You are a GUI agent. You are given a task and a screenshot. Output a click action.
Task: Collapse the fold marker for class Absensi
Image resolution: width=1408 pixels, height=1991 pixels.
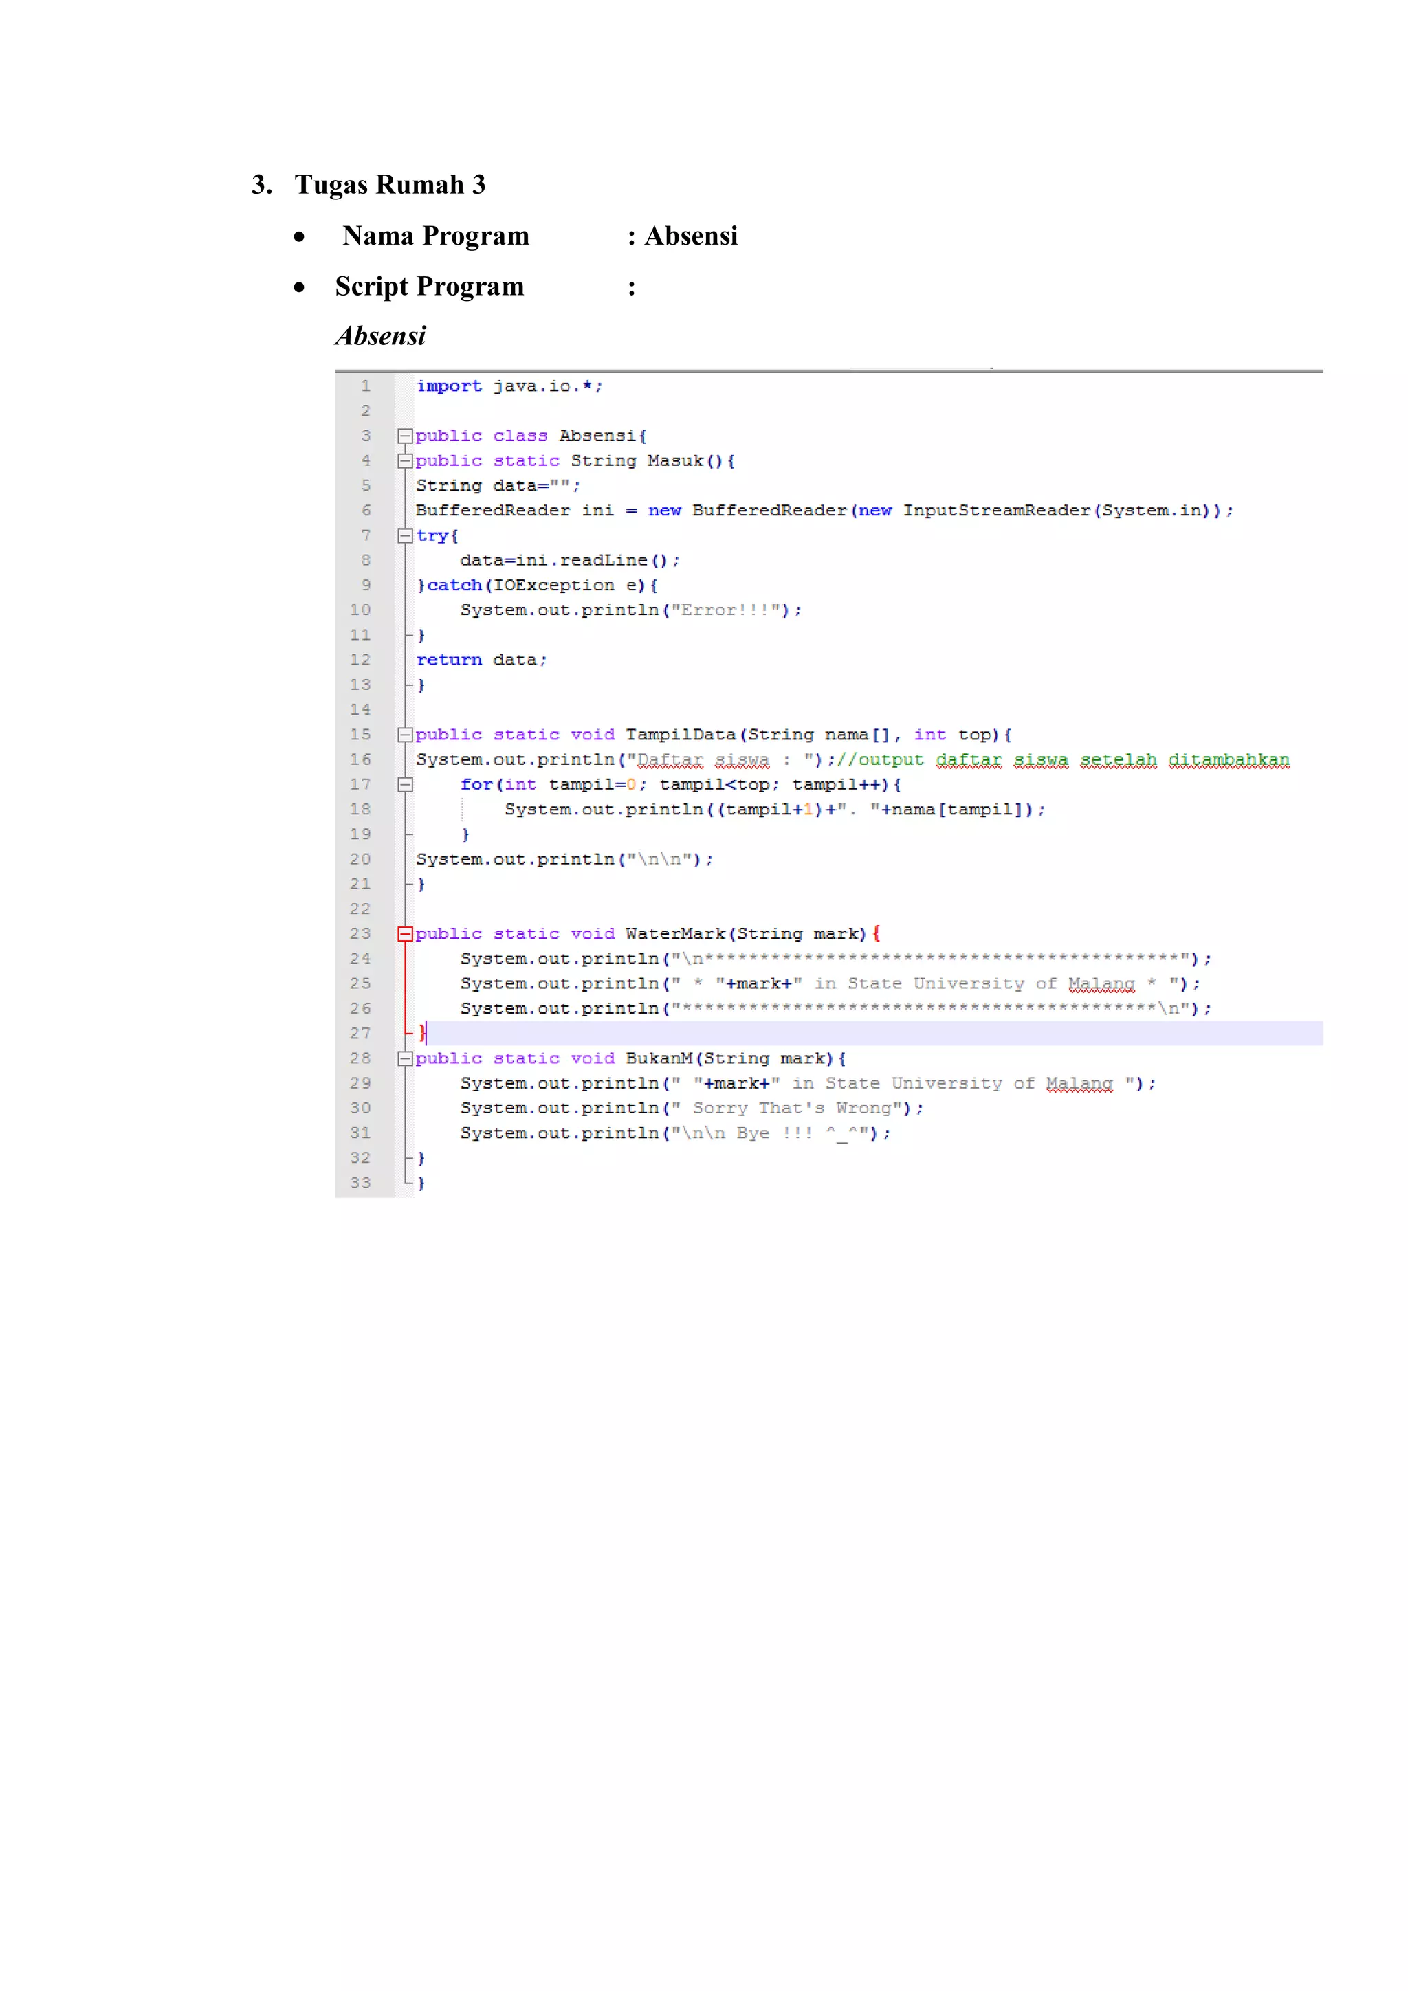[x=404, y=436]
